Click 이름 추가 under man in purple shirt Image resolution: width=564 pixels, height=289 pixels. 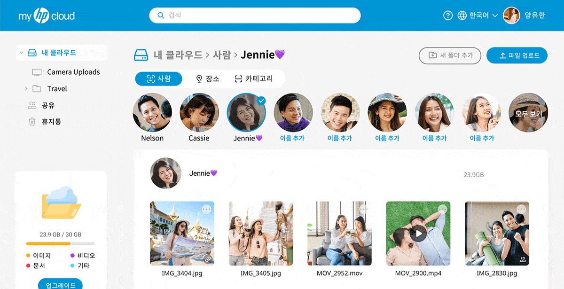[x=292, y=138]
